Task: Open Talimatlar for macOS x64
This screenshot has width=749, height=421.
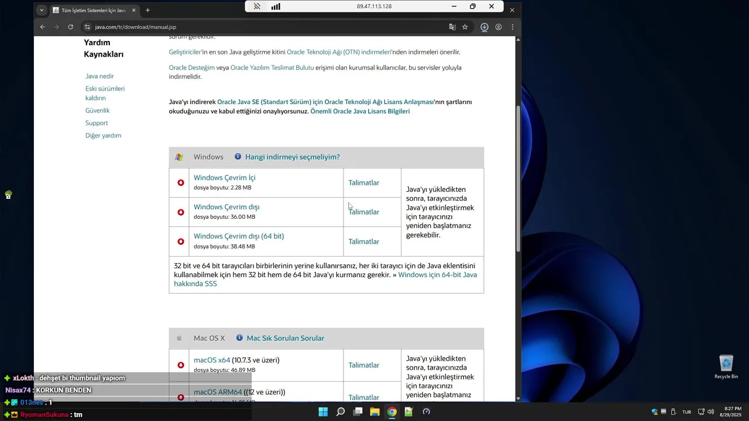Action: click(x=364, y=365)
